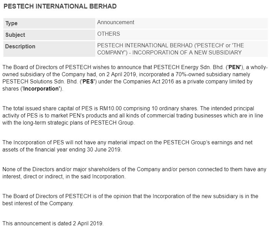277x227 pixels.
Task: Click the paragraph about total issued share capital
Action: coord(133,115)
